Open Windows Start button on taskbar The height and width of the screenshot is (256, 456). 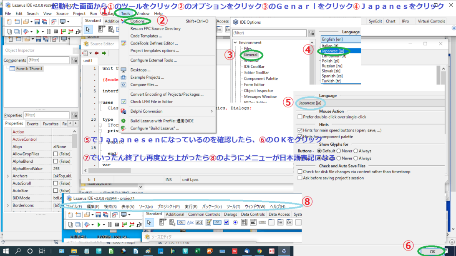(6, 251)
